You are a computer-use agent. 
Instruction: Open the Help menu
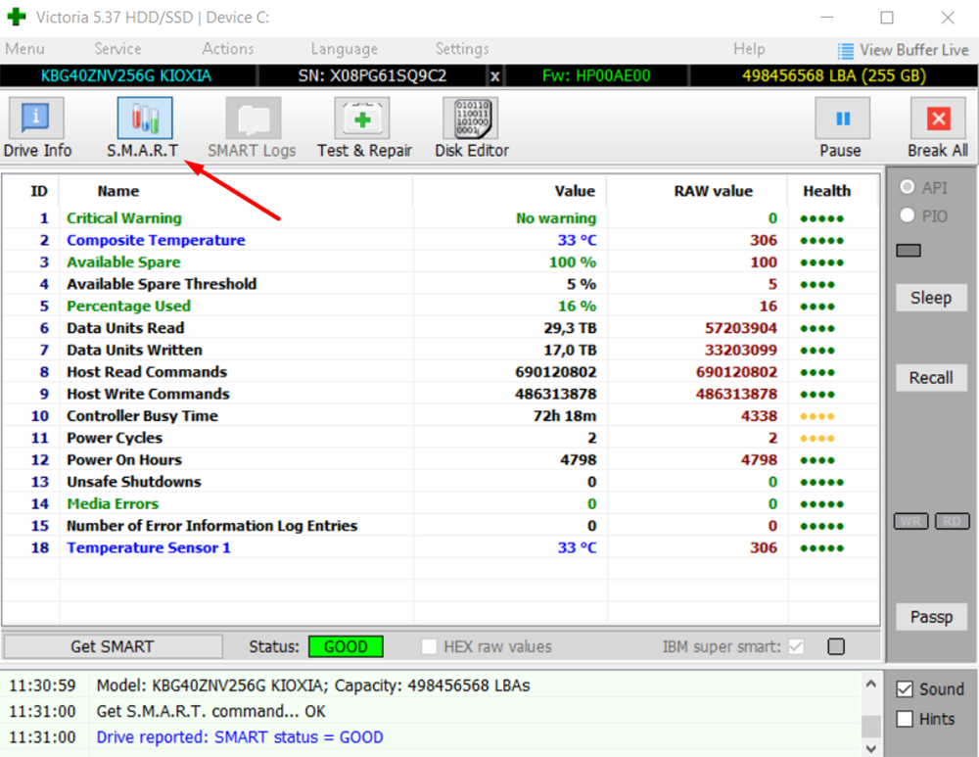749,49
